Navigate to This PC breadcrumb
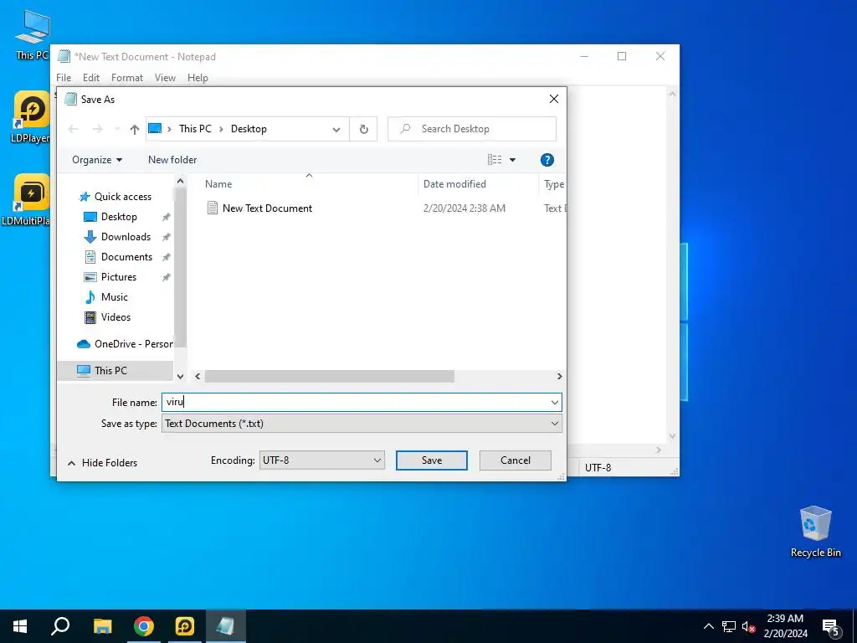Screen dimensions: 857x643 195,129
